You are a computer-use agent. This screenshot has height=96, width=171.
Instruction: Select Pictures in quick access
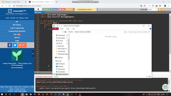[x=60, y=41]
